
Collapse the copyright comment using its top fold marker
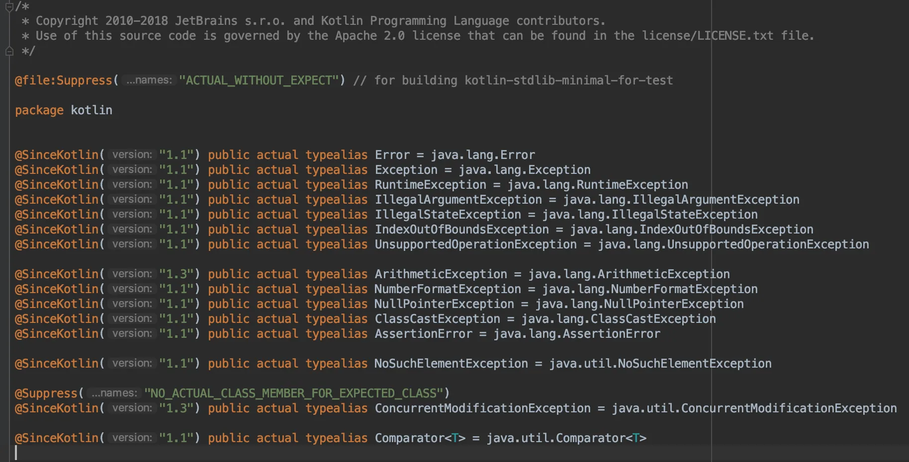[x=9, y=6]
